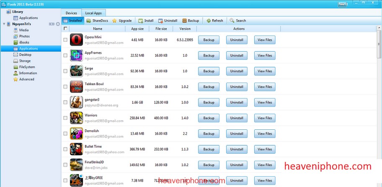This screenshot has height=187, width=382.
Task: Click View Files for FinalStrike3D
Action: point(265,164)
